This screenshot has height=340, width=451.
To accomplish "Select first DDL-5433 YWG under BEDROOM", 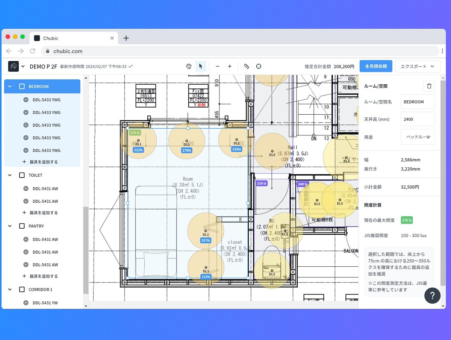I will (x=42, y=100).
